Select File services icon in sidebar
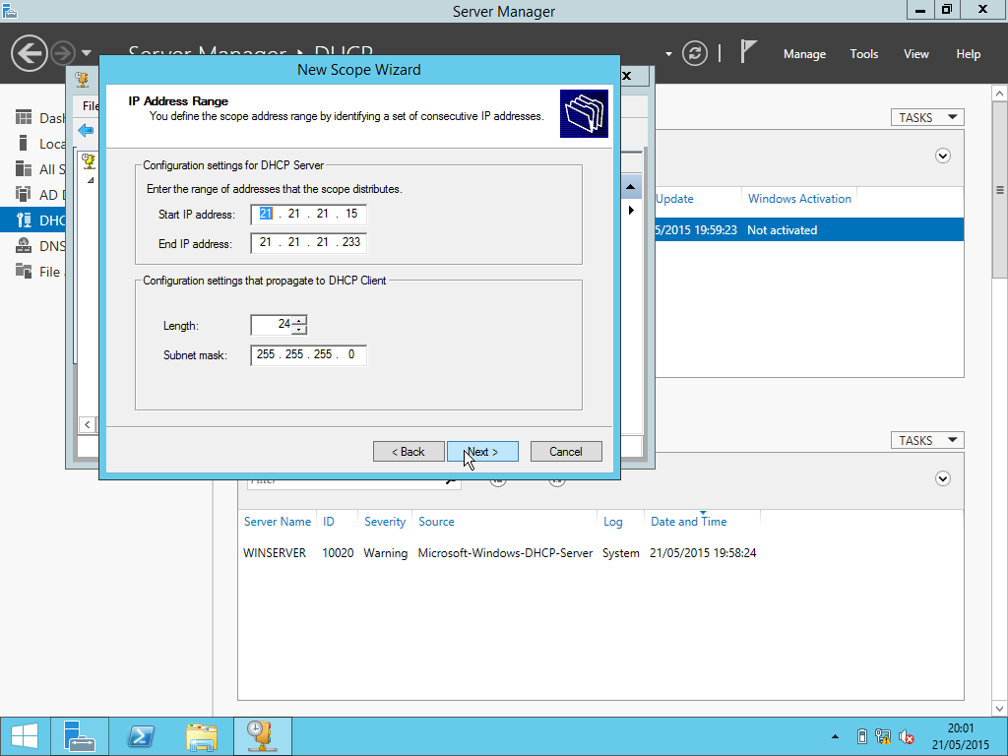 (24, 272)
